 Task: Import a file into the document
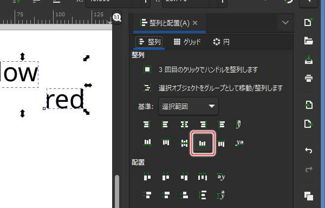pyautogui.click(x=309, y=105)
